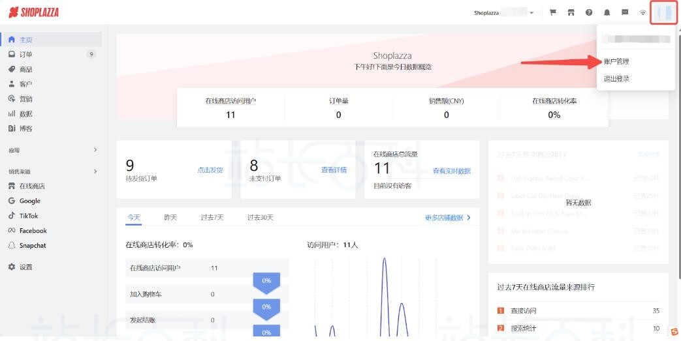
Task: Click the 在线商店转化率 stat card at top
Action: pos(554,108)
